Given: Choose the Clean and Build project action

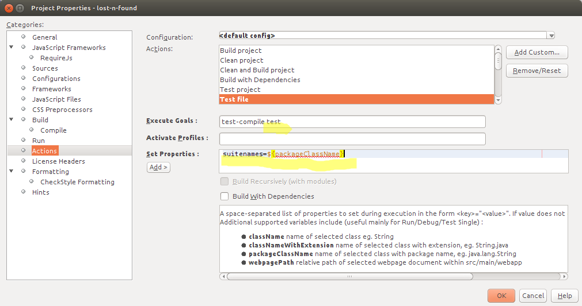Looking at the screenshot, I should 257,70.
